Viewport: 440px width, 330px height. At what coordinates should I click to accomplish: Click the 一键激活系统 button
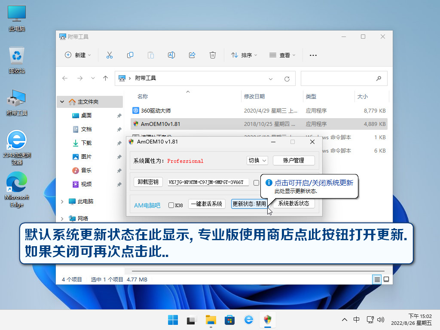click(207, 204)
